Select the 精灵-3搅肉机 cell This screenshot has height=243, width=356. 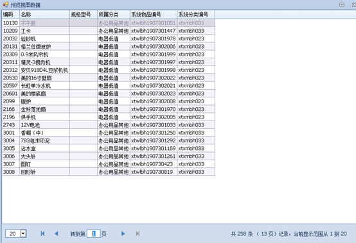point(44,62)
